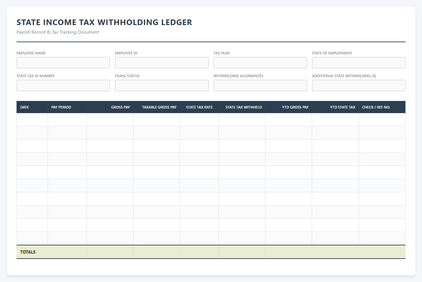Viewport: 422px width, 282px height.
Task: Click the STATE TAX WITHHELD header
Action: [x=242, y=107]
